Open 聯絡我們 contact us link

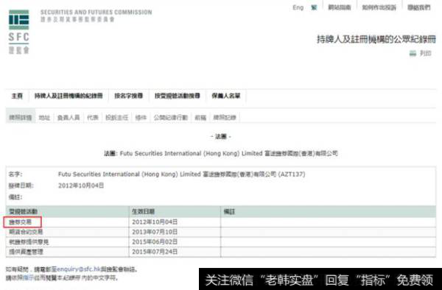[419, 7]
